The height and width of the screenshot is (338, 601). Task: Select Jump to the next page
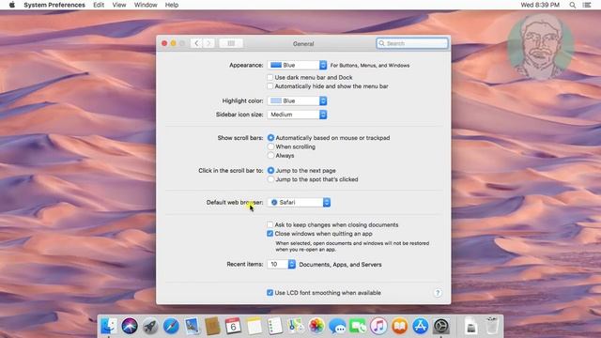tap(271, 170)
